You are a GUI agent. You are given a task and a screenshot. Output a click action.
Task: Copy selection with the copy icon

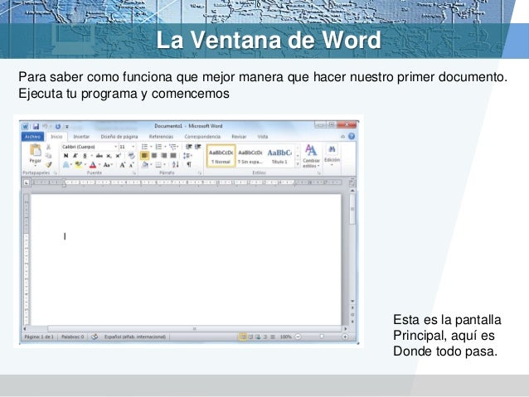49,156
